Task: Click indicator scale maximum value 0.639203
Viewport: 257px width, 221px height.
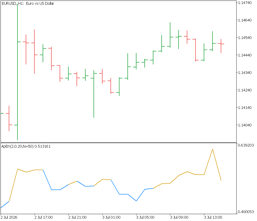Action: (x=246, y=145)
